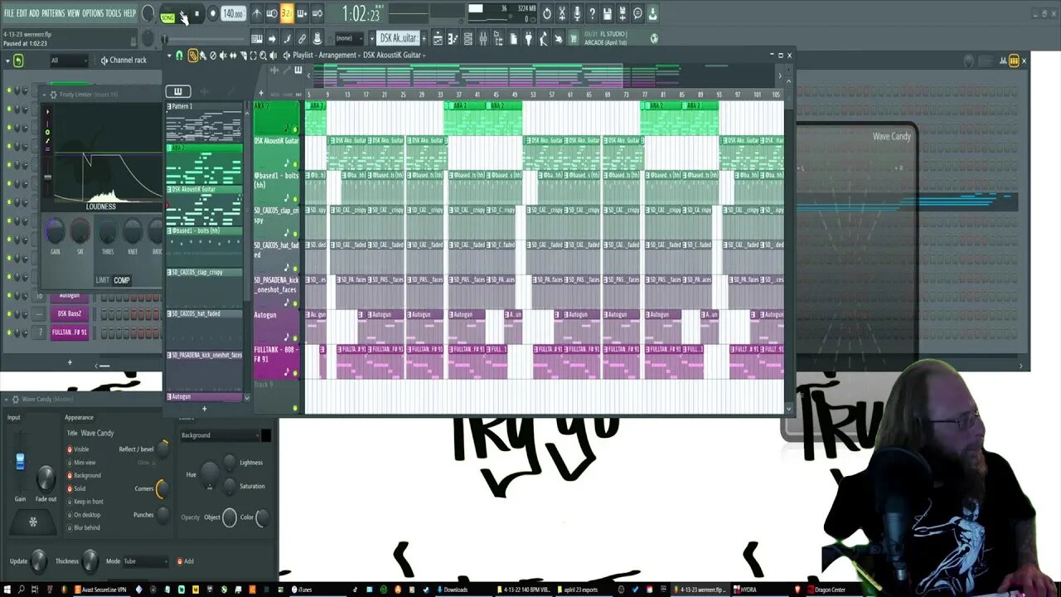The height and width of the screenshot is (597, 1061).
Task: Open the pattern selector DSK Ak..uitar
Action: point(398,38)
